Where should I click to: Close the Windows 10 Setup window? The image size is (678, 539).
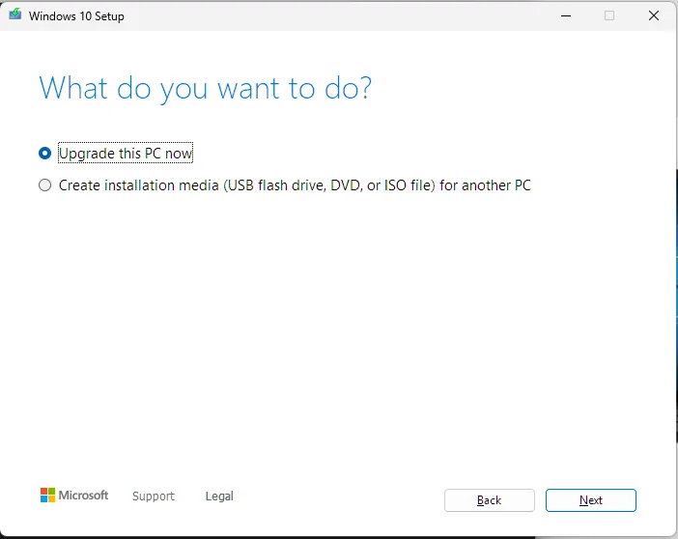click(x=654, y=16)
